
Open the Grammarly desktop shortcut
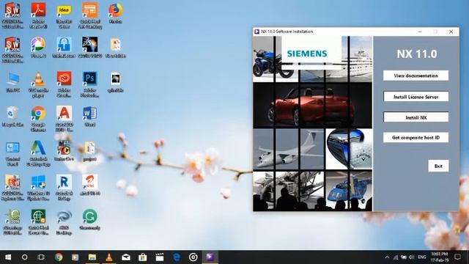coord(89,219)
